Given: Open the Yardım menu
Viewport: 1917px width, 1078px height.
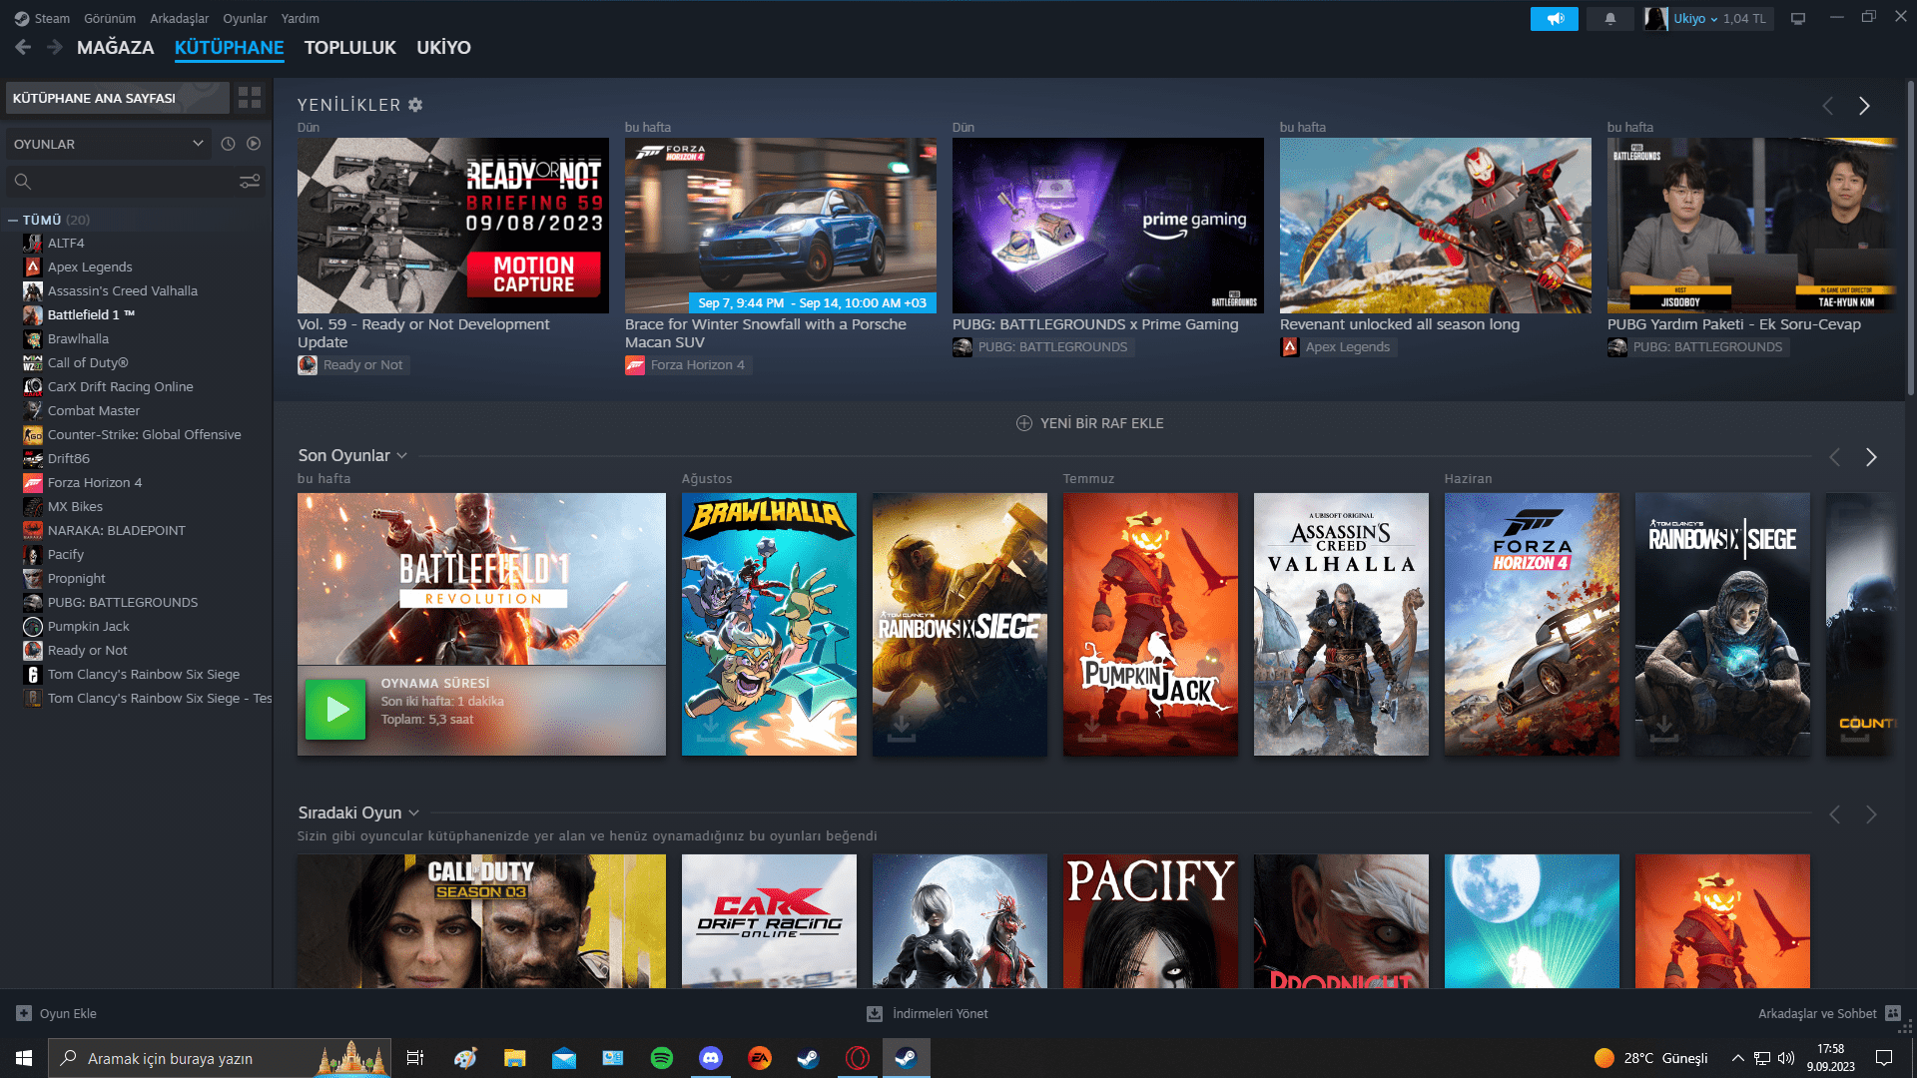Looking at the screenshot, I should [300, 18].
